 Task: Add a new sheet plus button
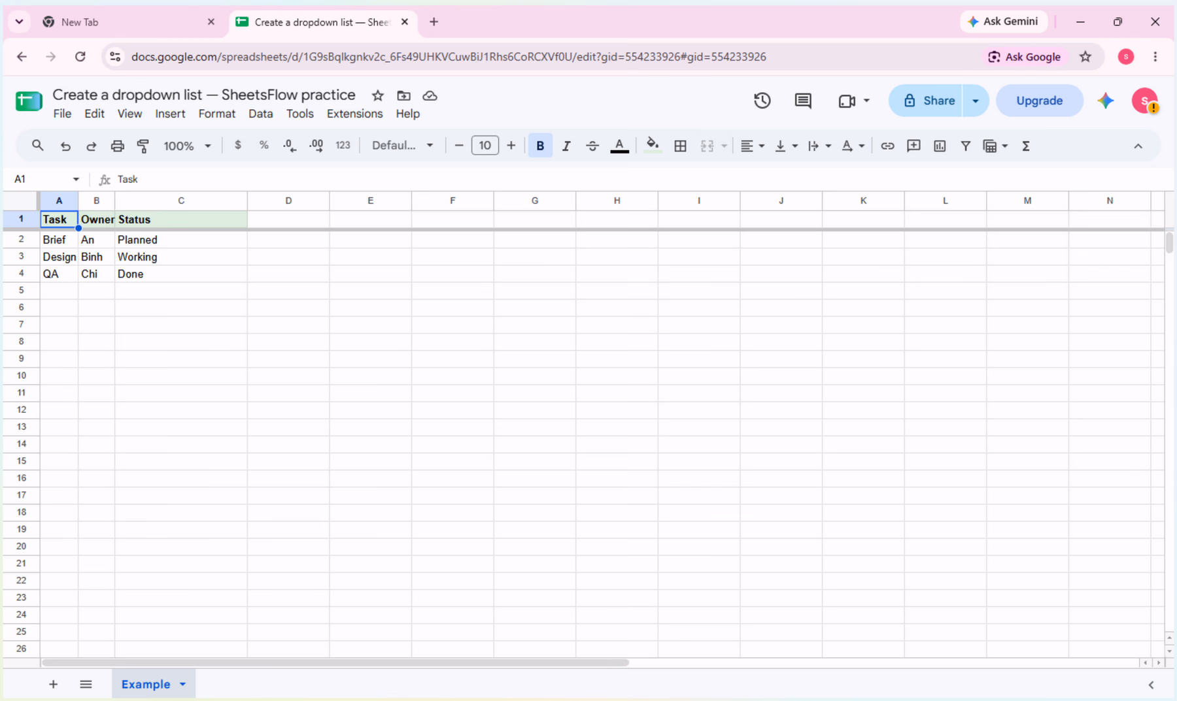click(54, 684)
